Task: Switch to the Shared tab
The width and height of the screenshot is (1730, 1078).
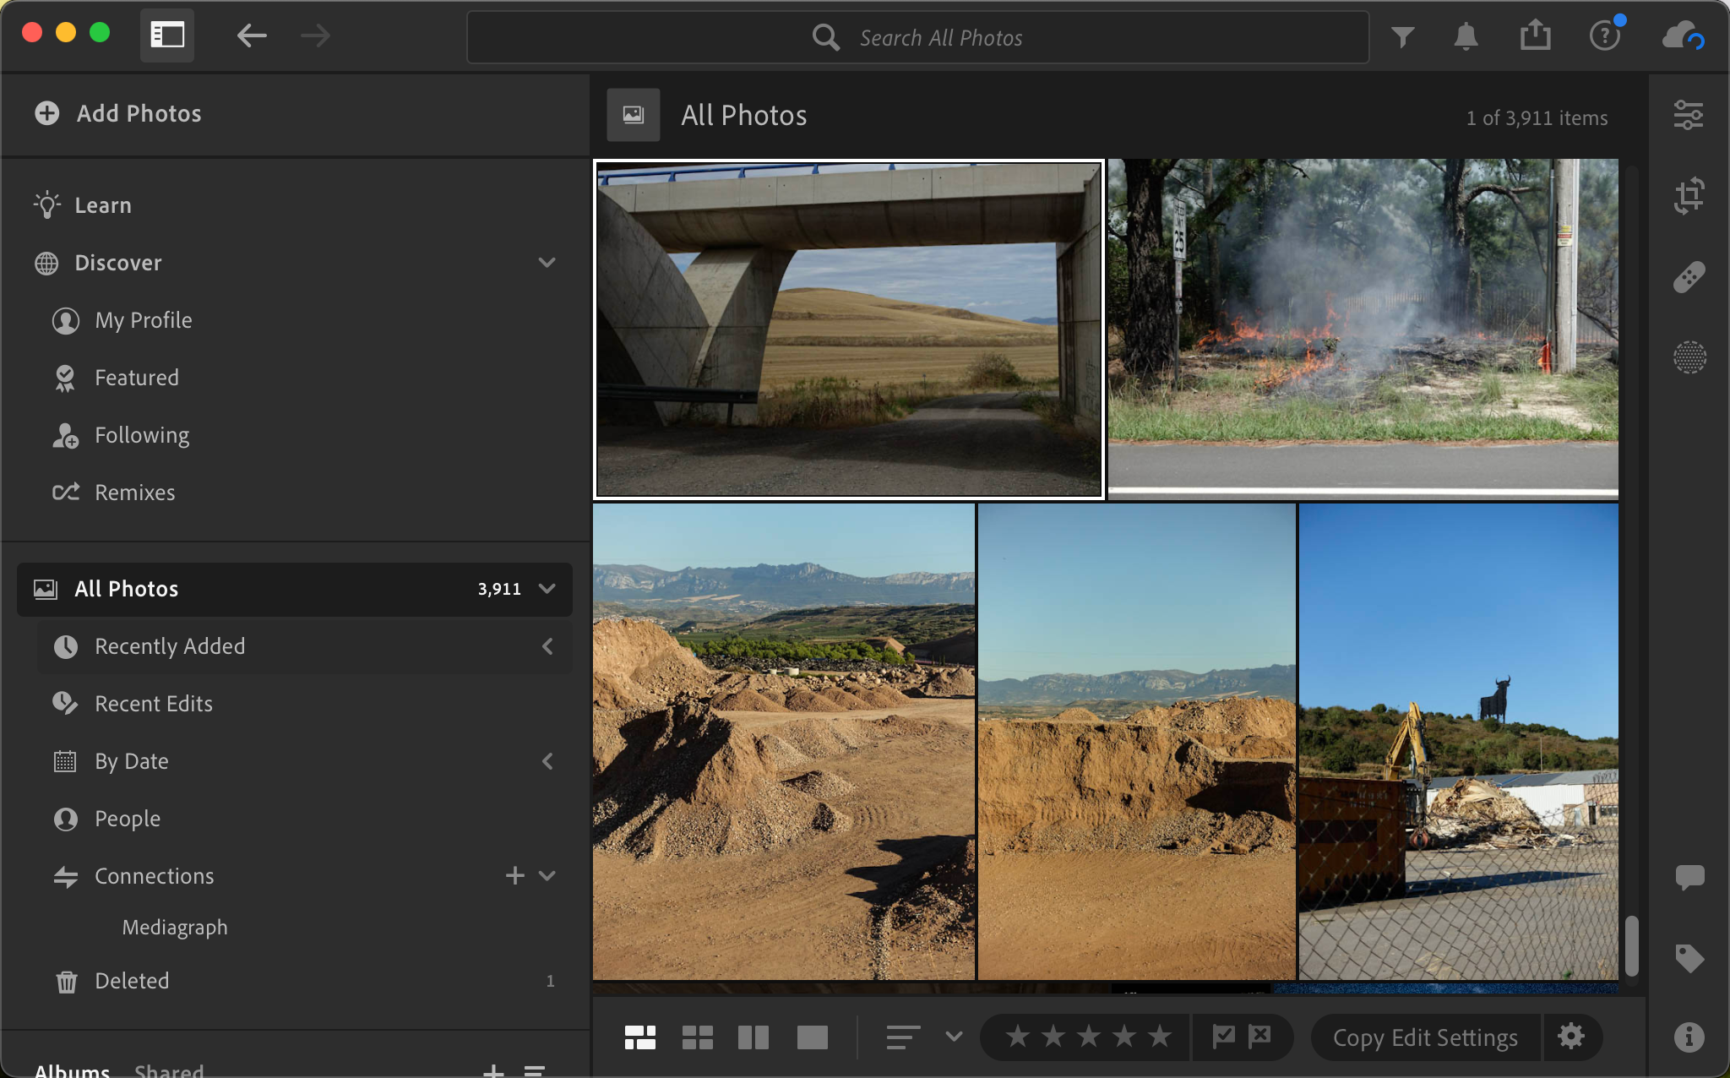Action: [169, 1070]
